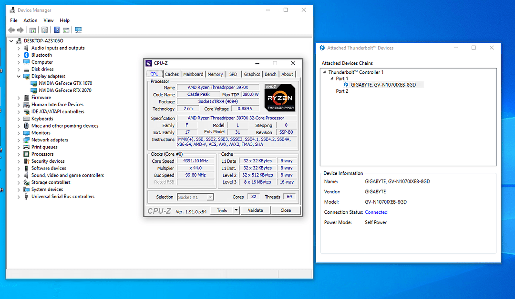Click the Back navigation arrow in Device Manager toolbar

coord(10,30)
